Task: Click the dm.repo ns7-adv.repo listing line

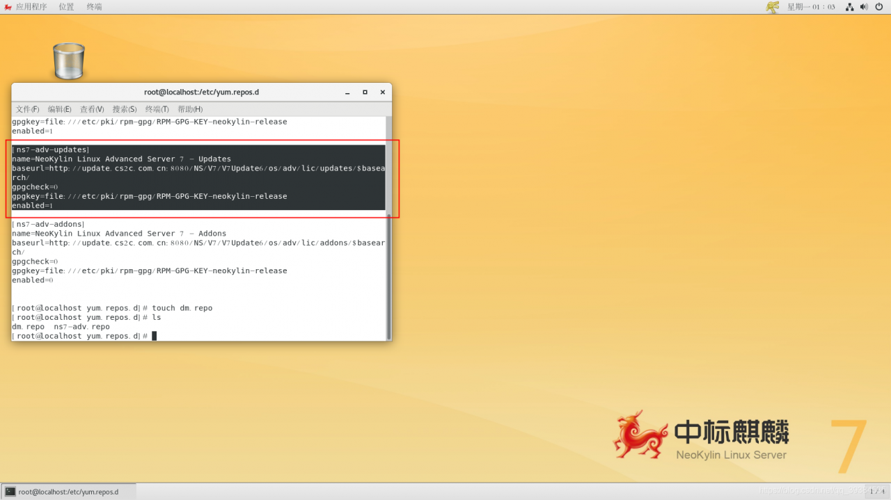Action: [x=61, y=326]
